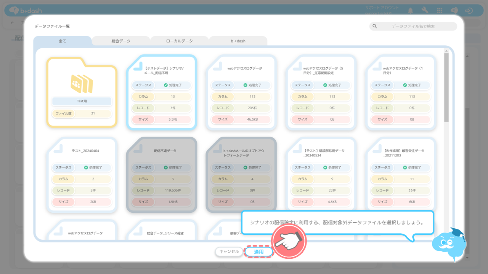Image resolution: width=488 pixels, height=274 pixels.
Task: Click green status check on 【BI作成用】顧客受注データ card
Action: pos(405,167)
